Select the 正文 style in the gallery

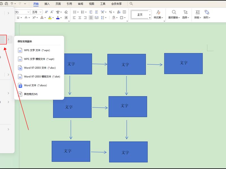pos(140,15)
